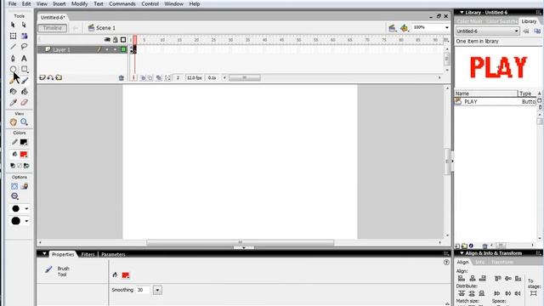Viewport: 544px width, 306px height.
Task: Toggle Onion Skin Outlines
Action: coord(150,78)
